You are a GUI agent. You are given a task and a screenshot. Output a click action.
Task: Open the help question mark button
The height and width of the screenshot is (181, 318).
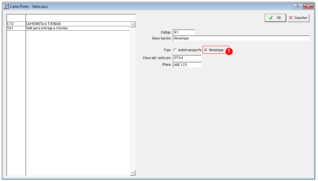(297, 6)
